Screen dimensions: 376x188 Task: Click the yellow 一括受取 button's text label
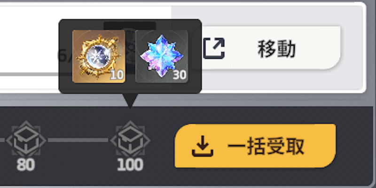click(x=266, y=146)
